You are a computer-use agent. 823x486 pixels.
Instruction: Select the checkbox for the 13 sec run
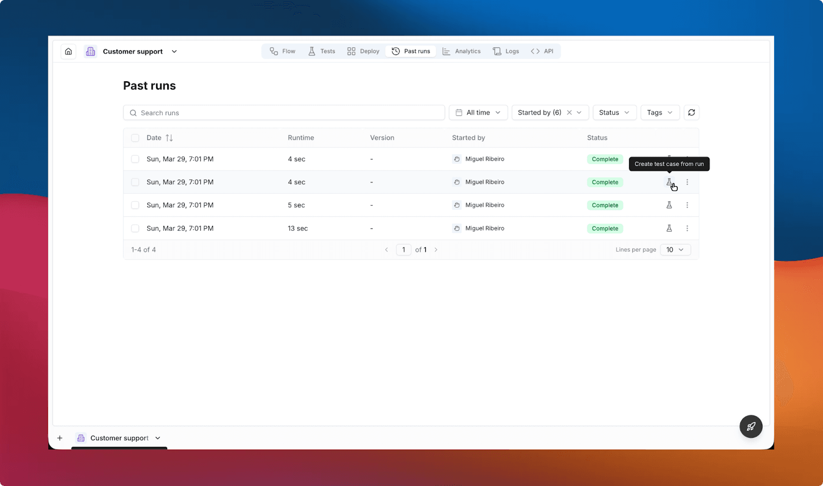pos(135,228)
